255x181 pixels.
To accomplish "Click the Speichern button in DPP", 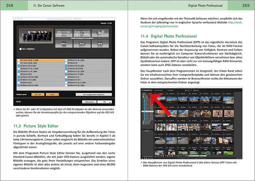I will point(196,90).
